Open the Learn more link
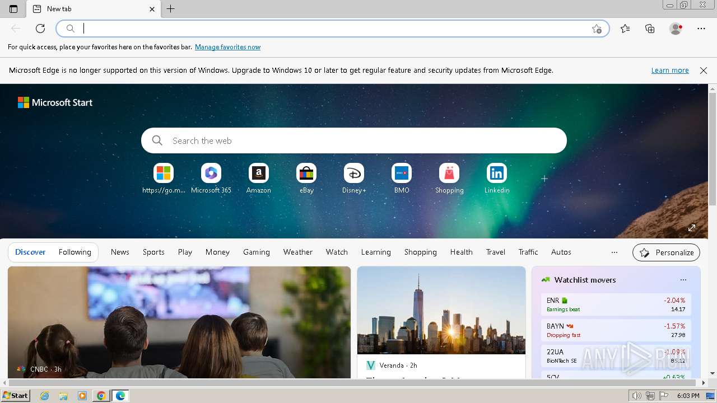717x403 pixels. (x=670, y=71)
